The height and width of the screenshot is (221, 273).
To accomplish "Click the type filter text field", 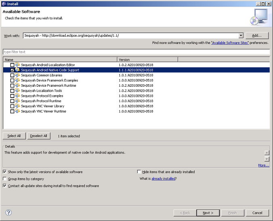I will point(136,52).
